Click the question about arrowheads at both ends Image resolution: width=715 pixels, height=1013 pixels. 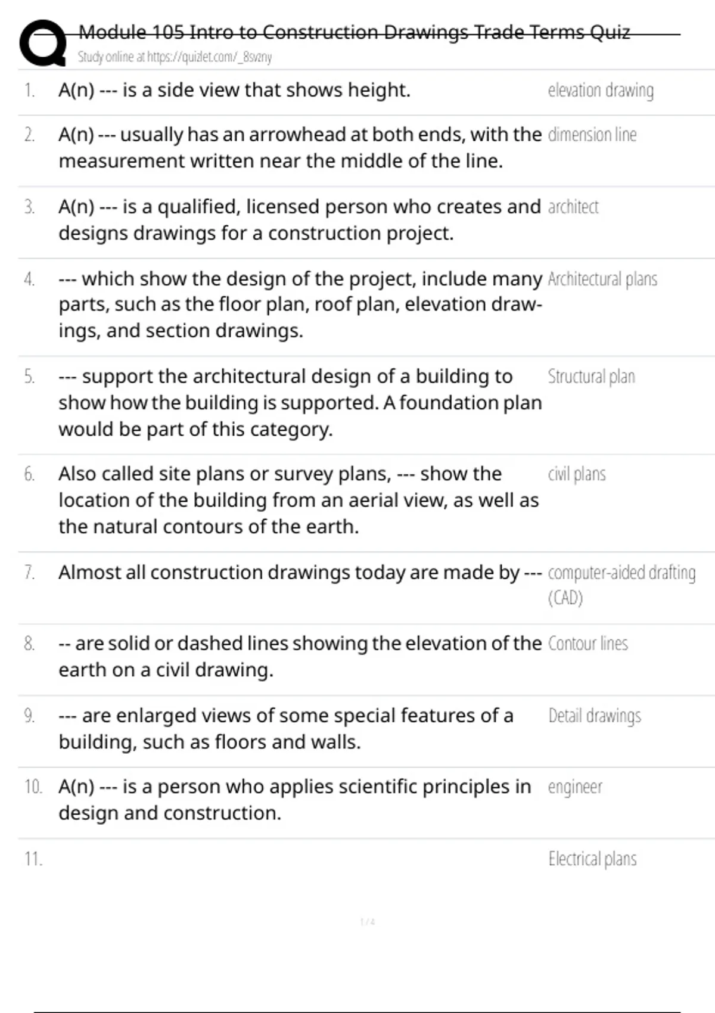point(300,148)
